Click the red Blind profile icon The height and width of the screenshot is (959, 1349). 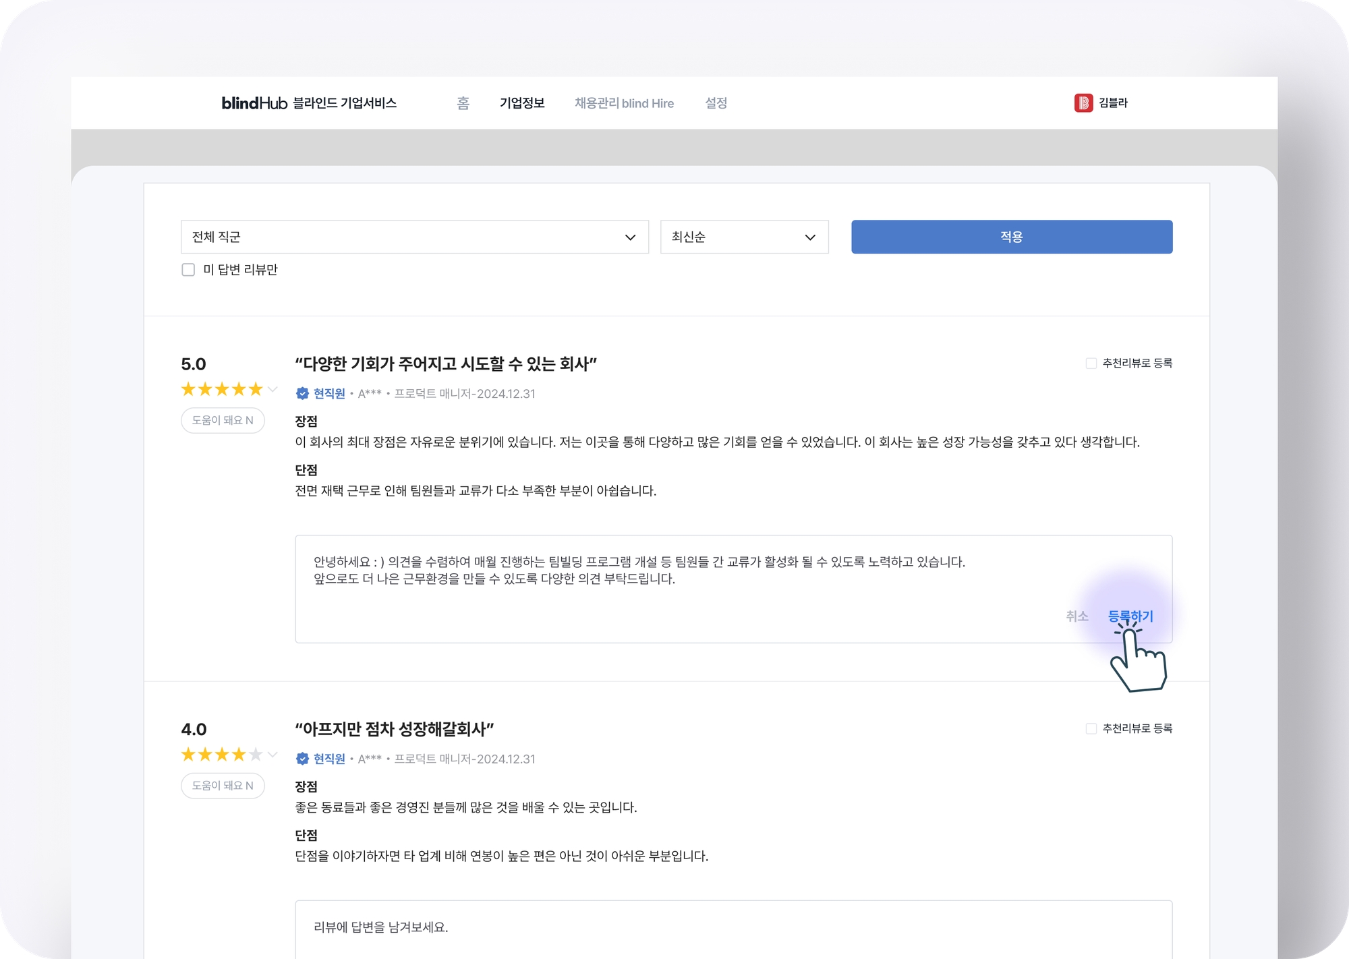click(1083, 103)
